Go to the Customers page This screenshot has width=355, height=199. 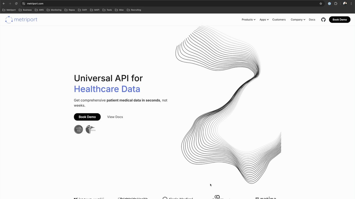point(279,20)
